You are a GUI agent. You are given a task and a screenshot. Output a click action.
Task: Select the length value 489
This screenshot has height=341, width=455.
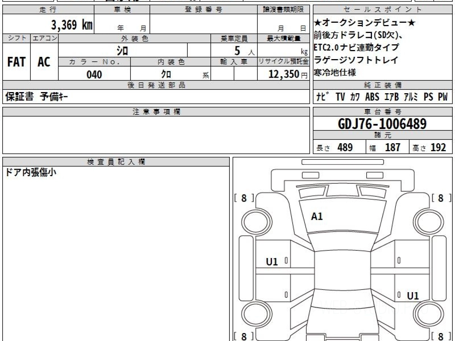pyautogui.click(x=345, y=147)
